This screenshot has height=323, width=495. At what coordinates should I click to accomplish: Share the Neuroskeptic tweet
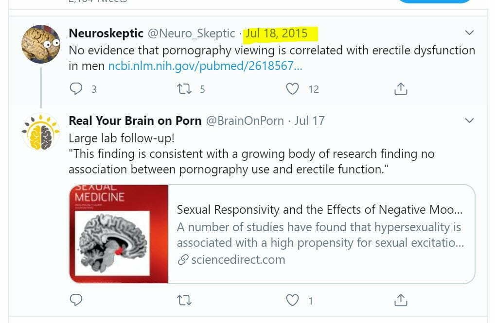click(401, 89)
